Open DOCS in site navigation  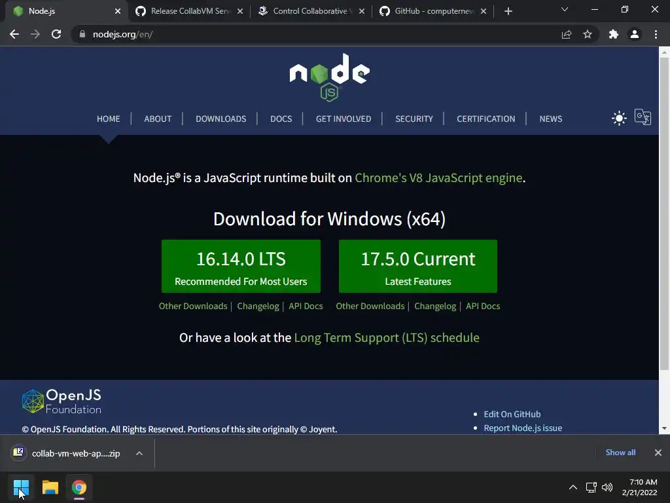pos(281,119)
